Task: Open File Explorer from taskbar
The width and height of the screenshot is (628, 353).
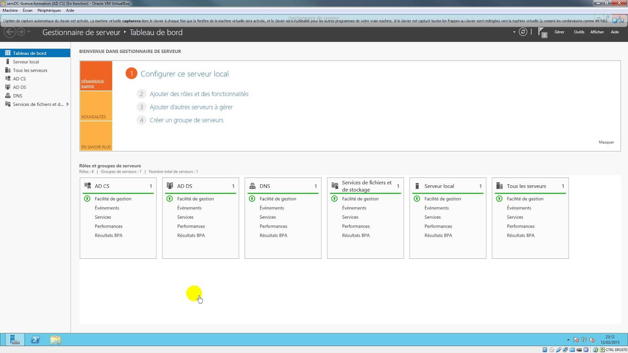Action: [x=55, y=339]
